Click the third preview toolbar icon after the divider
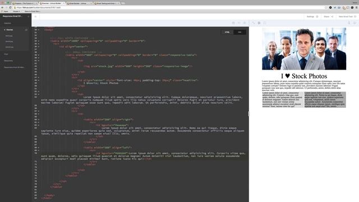Screen dimensions: 359x202 pos(265,23)
